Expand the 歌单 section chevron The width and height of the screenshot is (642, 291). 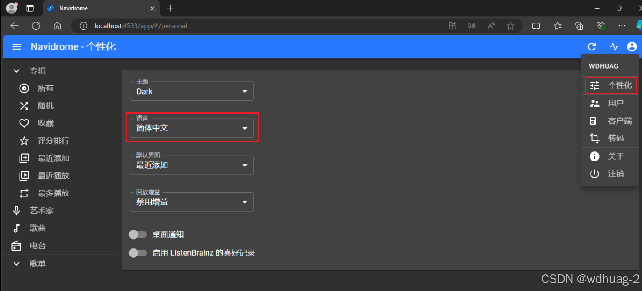16,263
